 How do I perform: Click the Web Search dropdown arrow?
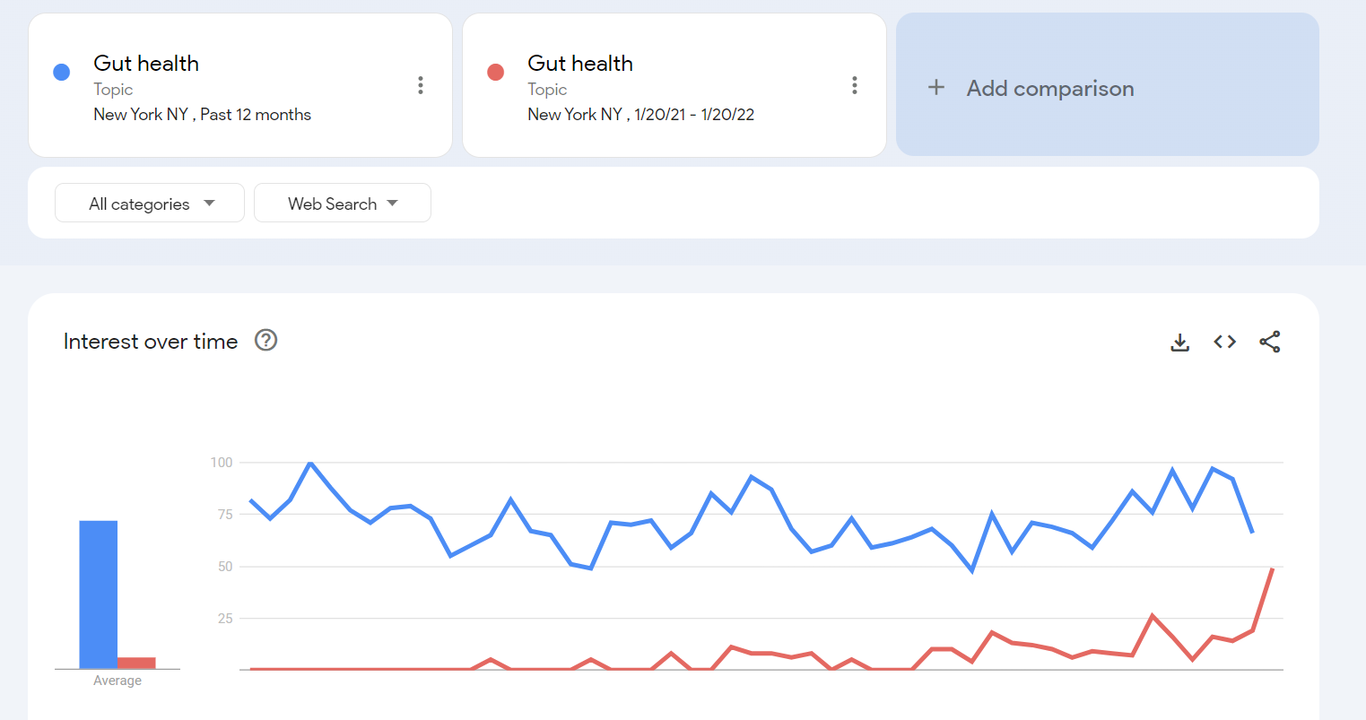[393, 204]
